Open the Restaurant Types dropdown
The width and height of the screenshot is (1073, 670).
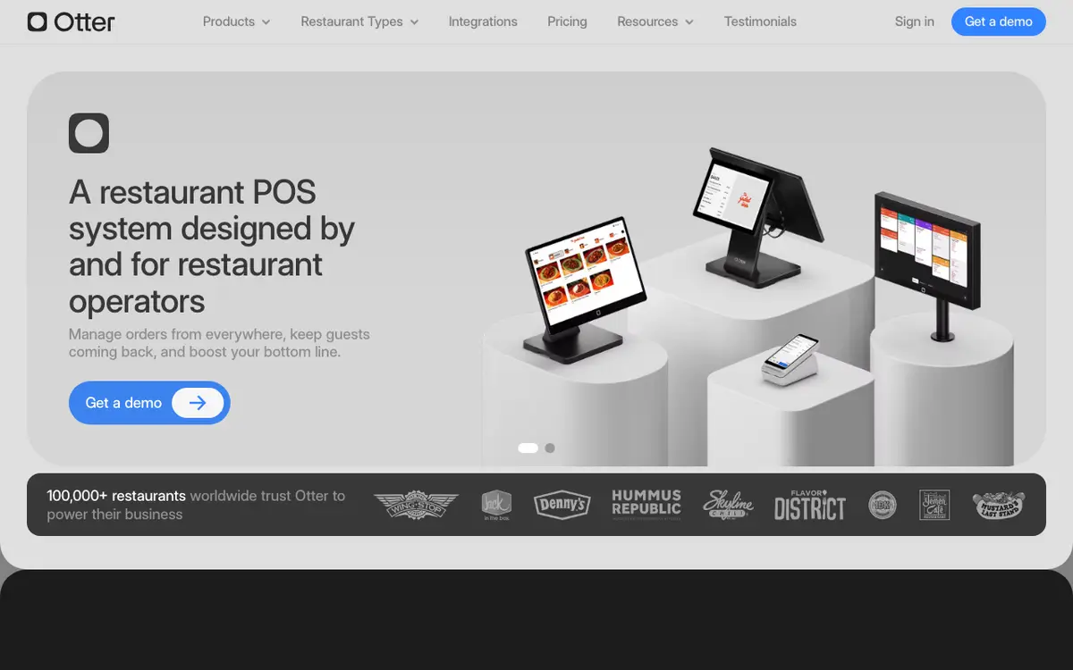(359, 21)
